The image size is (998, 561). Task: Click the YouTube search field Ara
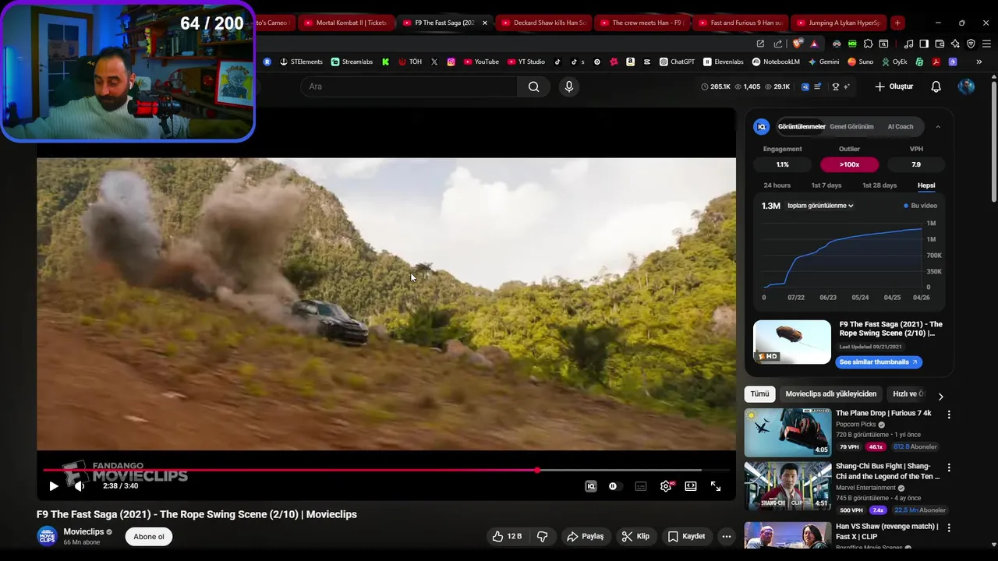pos(409,86)
